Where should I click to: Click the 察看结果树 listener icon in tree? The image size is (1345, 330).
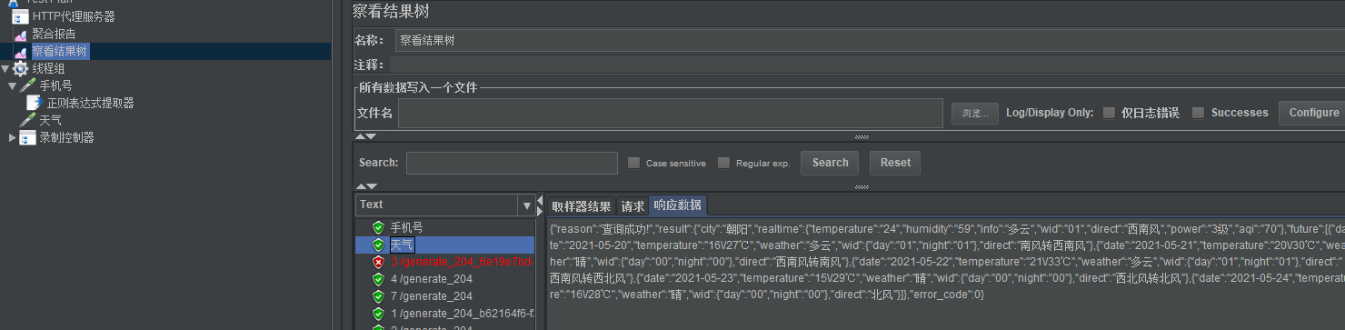[20, 51]
